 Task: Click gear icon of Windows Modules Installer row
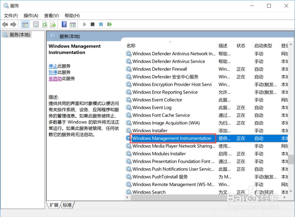(x=129, y=154)
